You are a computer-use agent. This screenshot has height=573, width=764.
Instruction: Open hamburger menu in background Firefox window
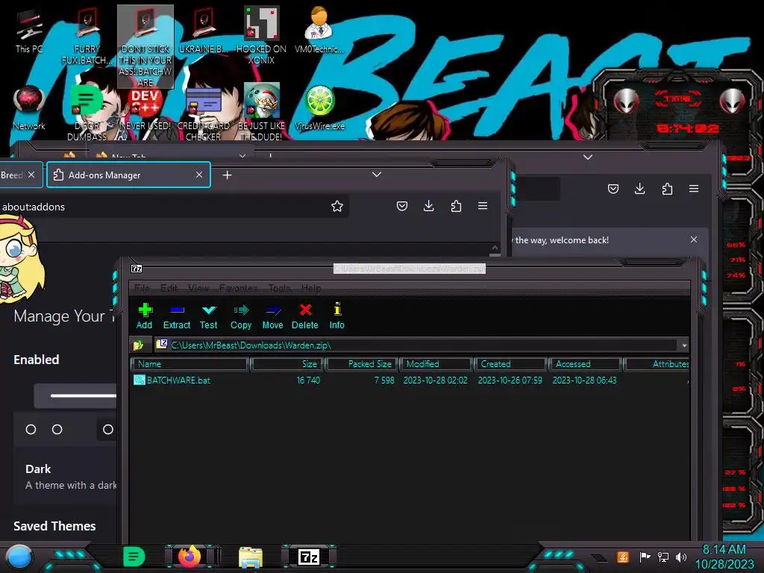click(694, 189)
